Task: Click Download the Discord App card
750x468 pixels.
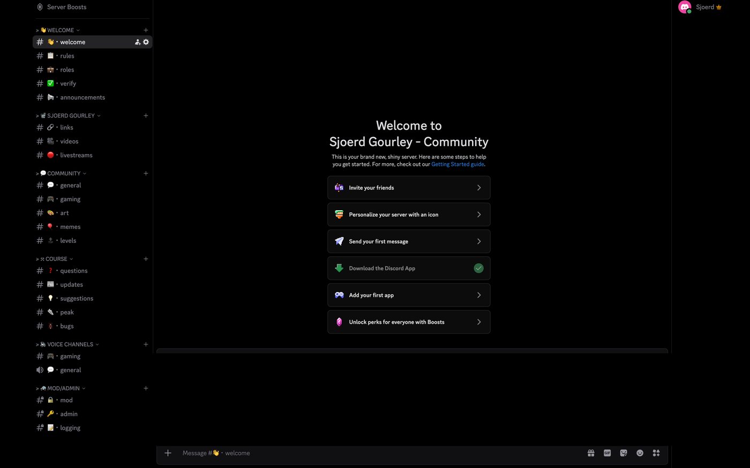Action: coord(409,268)
